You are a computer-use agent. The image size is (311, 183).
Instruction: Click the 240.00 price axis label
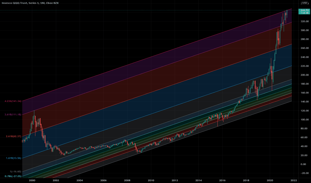coord(305,57)
